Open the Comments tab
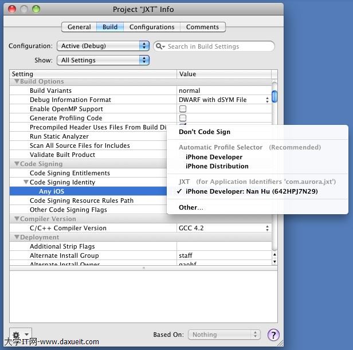The image size is (353, 350). coord(202,27)
